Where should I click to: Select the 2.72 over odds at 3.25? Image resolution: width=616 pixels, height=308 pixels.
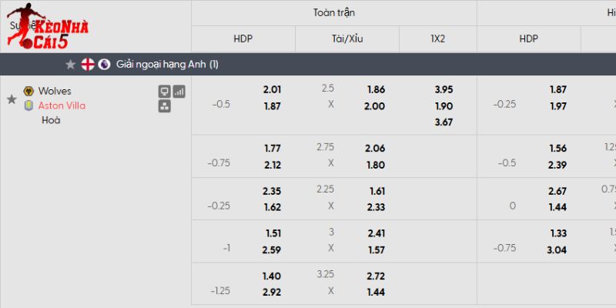tap(376, 276)
